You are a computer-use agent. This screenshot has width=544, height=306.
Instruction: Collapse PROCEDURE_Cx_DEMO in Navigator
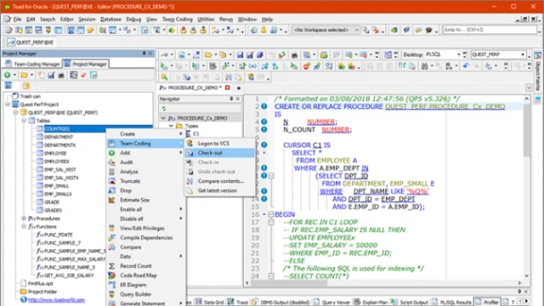pyautogui.click(x=163, y=118)
